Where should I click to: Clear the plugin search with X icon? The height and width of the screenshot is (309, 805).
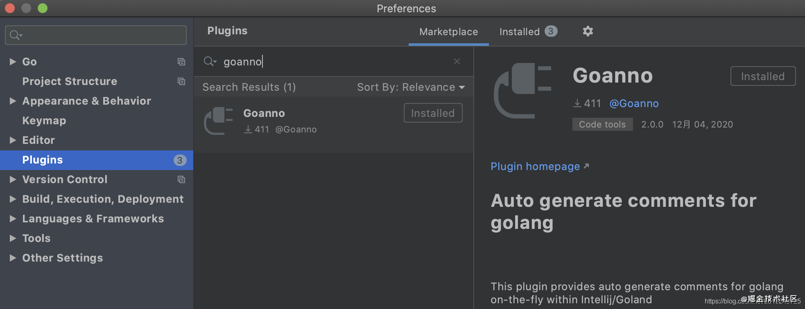[x=457, y=61]
